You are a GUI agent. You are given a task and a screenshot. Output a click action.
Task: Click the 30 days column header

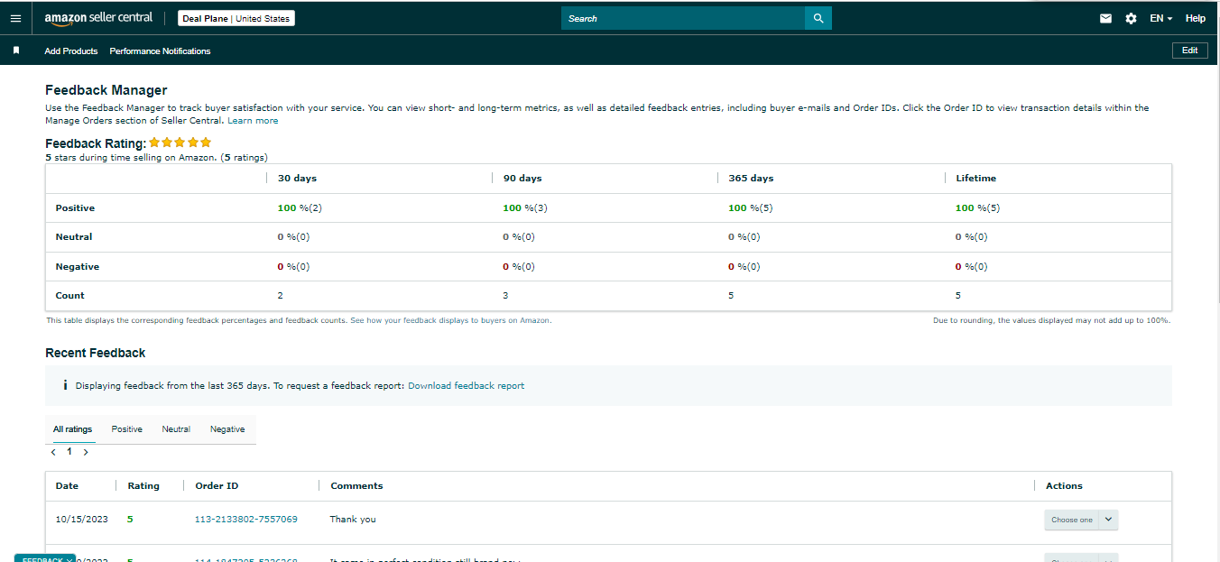click(297, 179)
